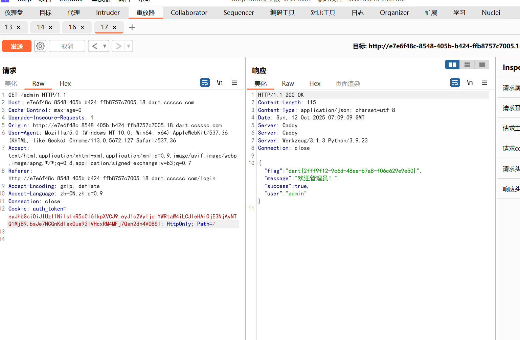Expand the back history dropdown arrow
The width and height of the screenshot is (520, 340).
(x=105, y=46)
